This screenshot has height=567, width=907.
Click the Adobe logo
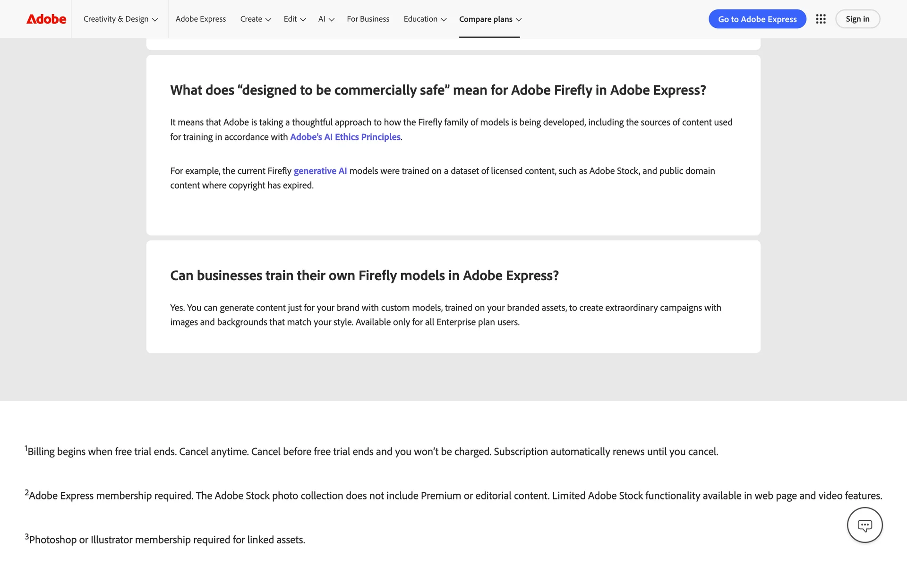(x=46, y=19)
